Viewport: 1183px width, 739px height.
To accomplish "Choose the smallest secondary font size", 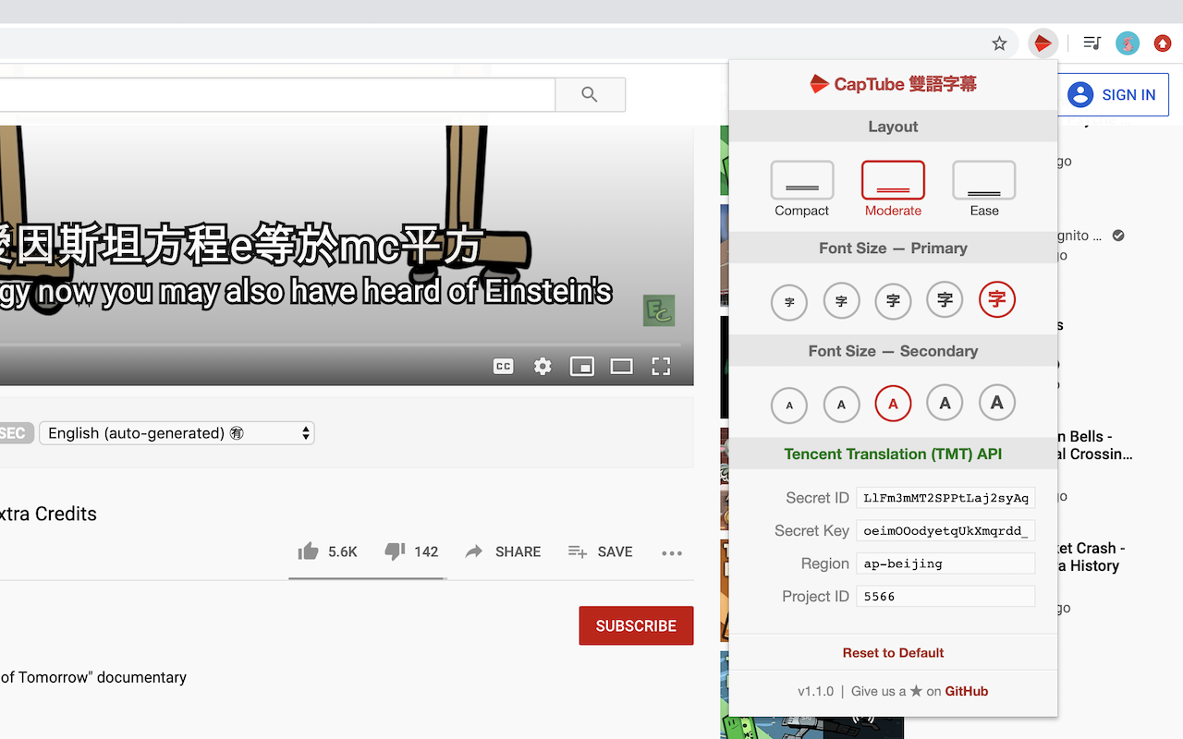I will click(x=789, y=405).
